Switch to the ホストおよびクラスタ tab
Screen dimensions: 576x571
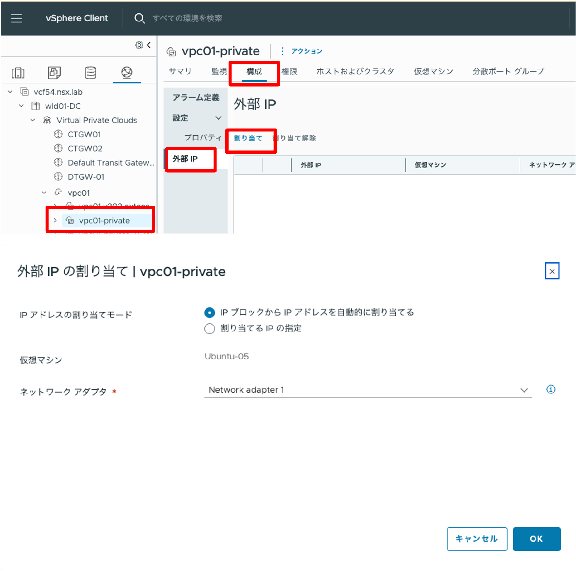click(x=356, y=72)
